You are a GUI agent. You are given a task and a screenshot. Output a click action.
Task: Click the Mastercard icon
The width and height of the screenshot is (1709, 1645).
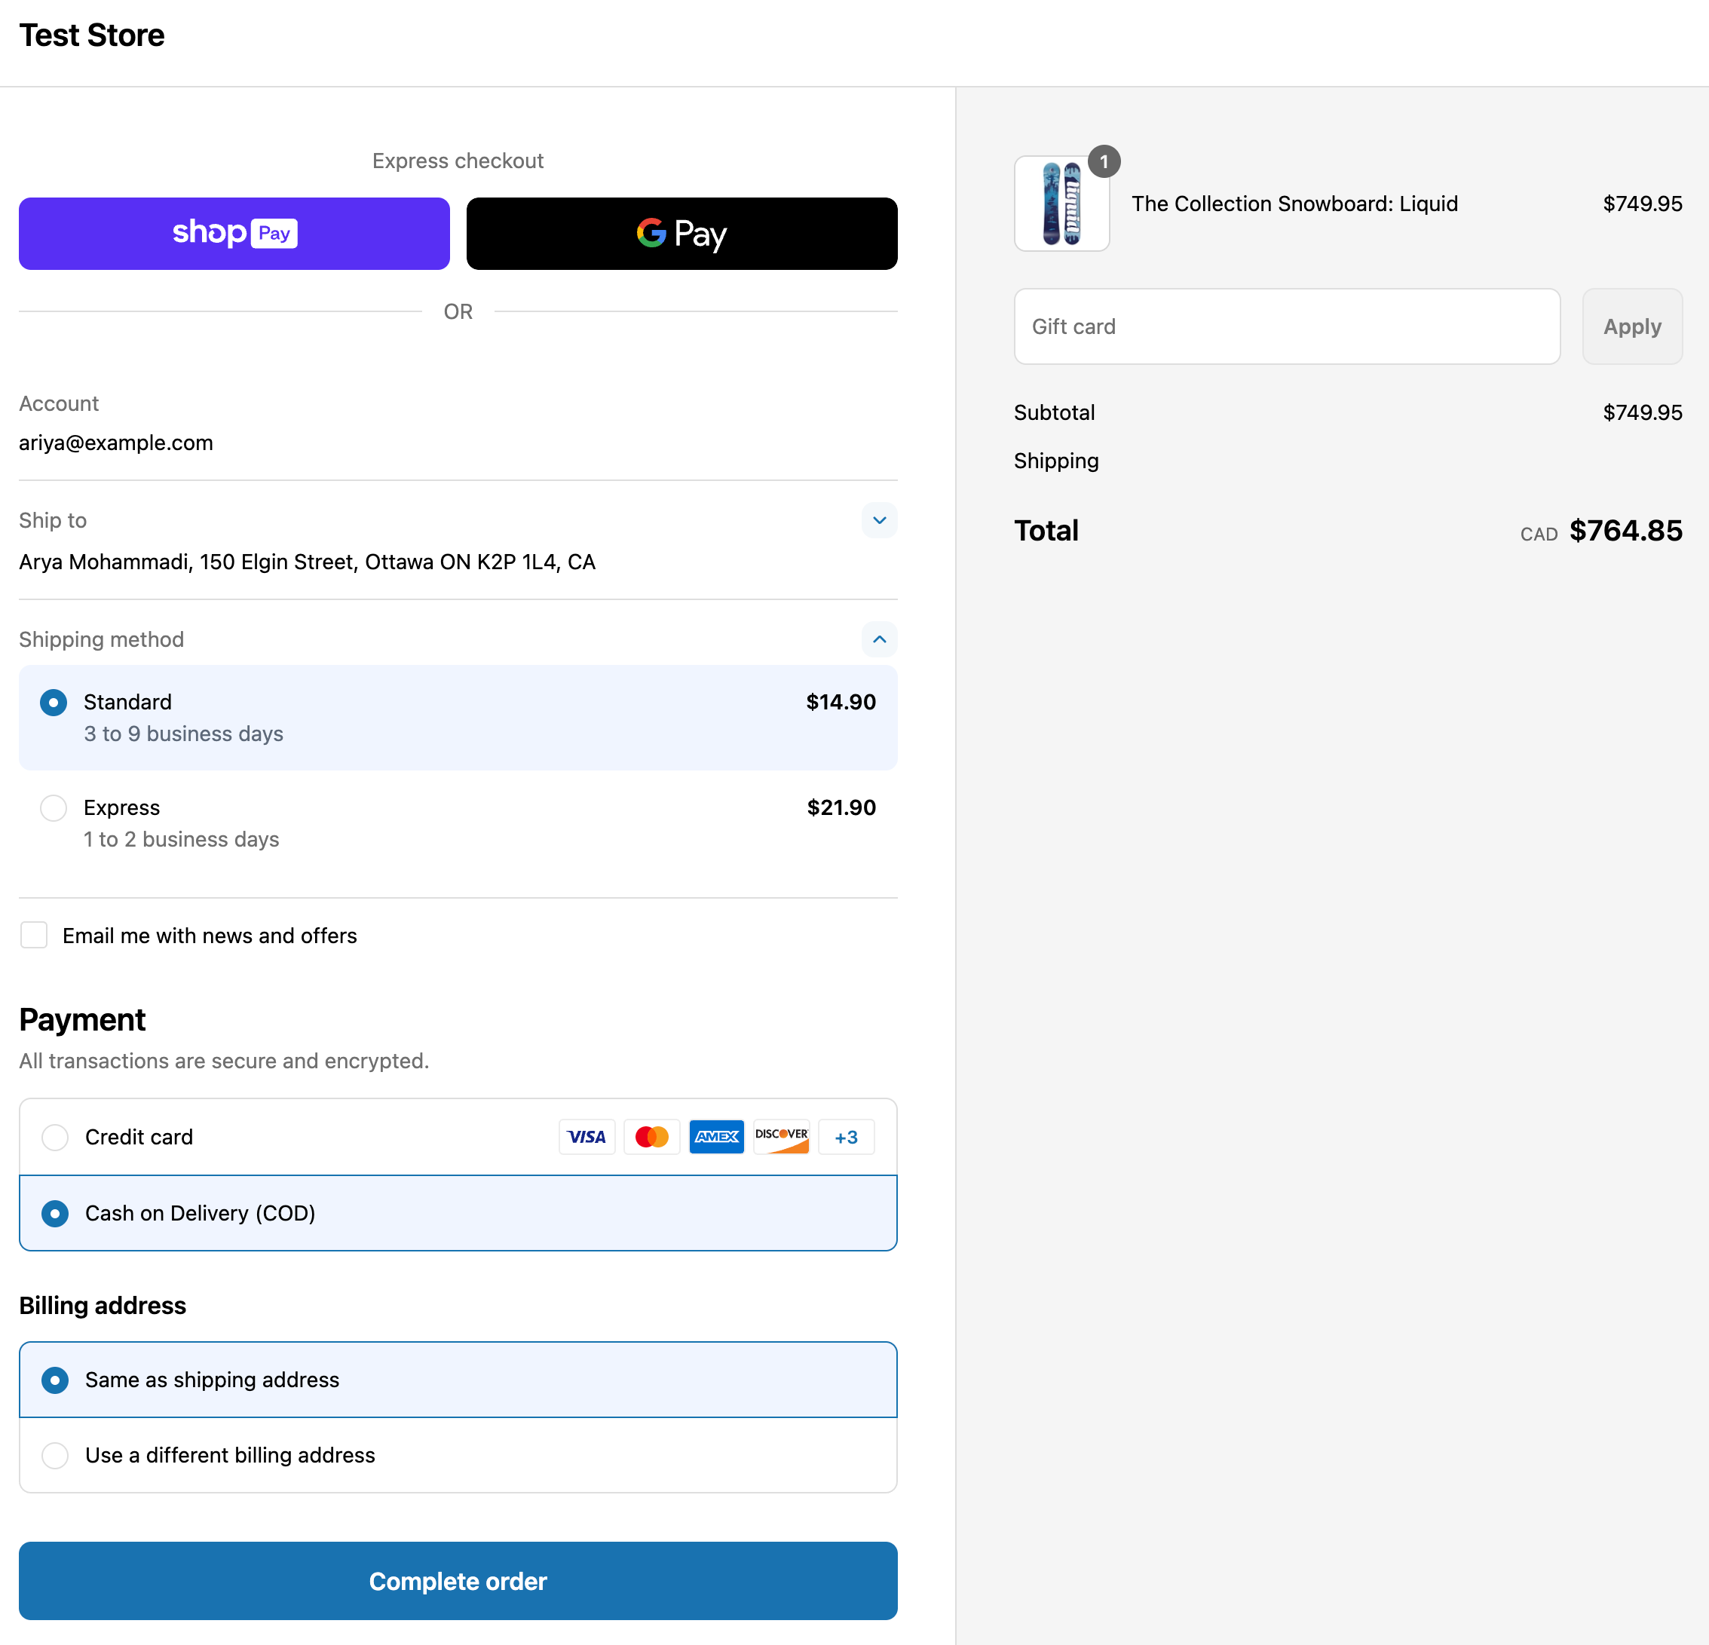coord(652,1137)
